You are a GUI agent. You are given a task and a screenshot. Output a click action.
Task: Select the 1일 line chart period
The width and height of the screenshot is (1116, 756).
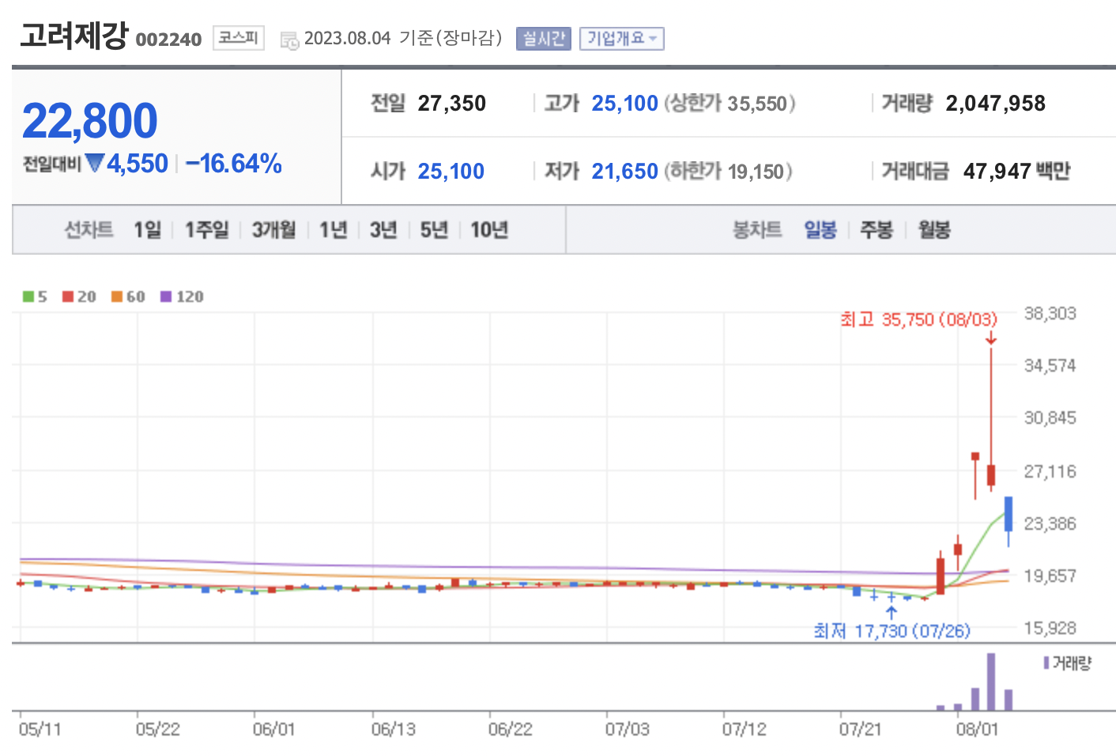(147, 230)
